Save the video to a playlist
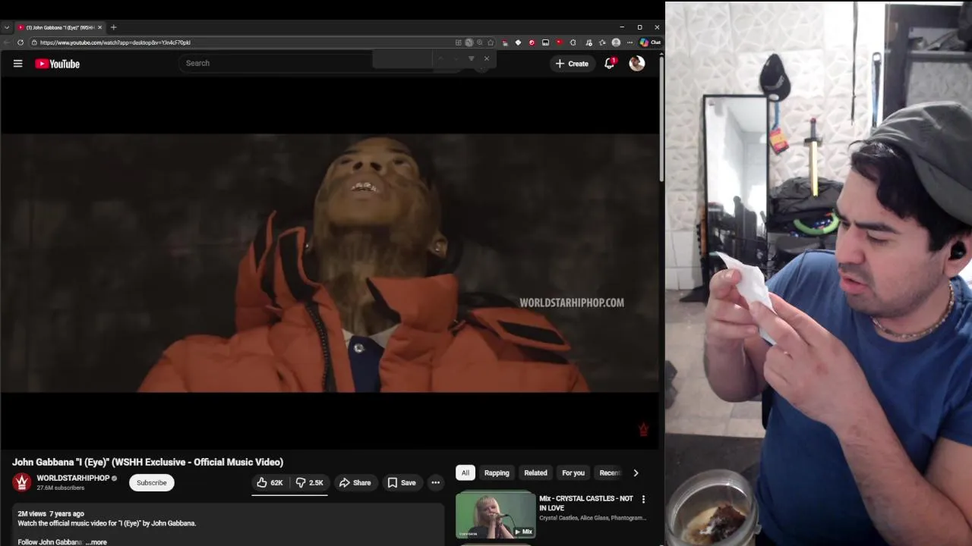This screenshot has width=972, height=546. (x=402, y=482)
